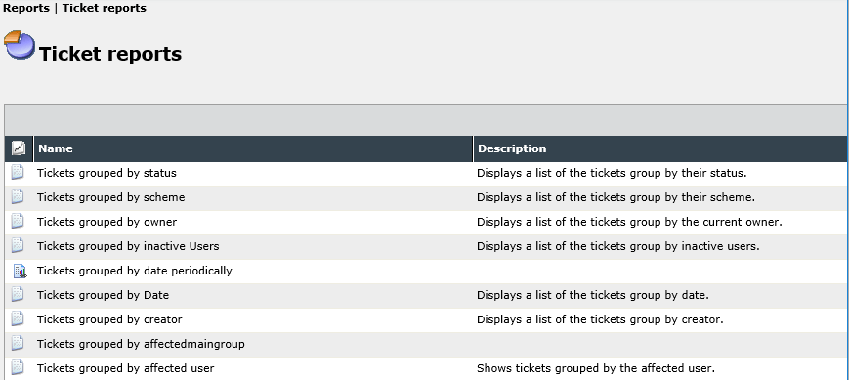Click the chart icon in the table header
Image resolution: width=849 pixels, height=380 pixels.
(x=19, y=148)
